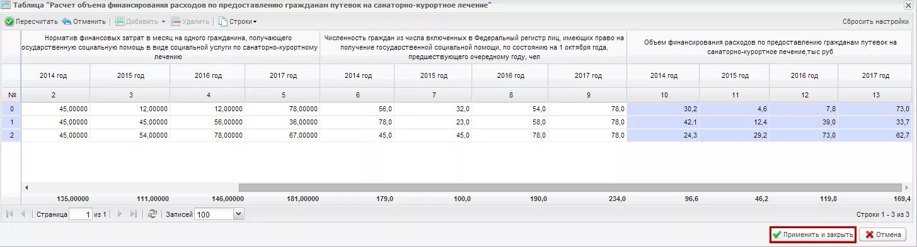Click Сбросить настройки reset settings link

(875, 21)
